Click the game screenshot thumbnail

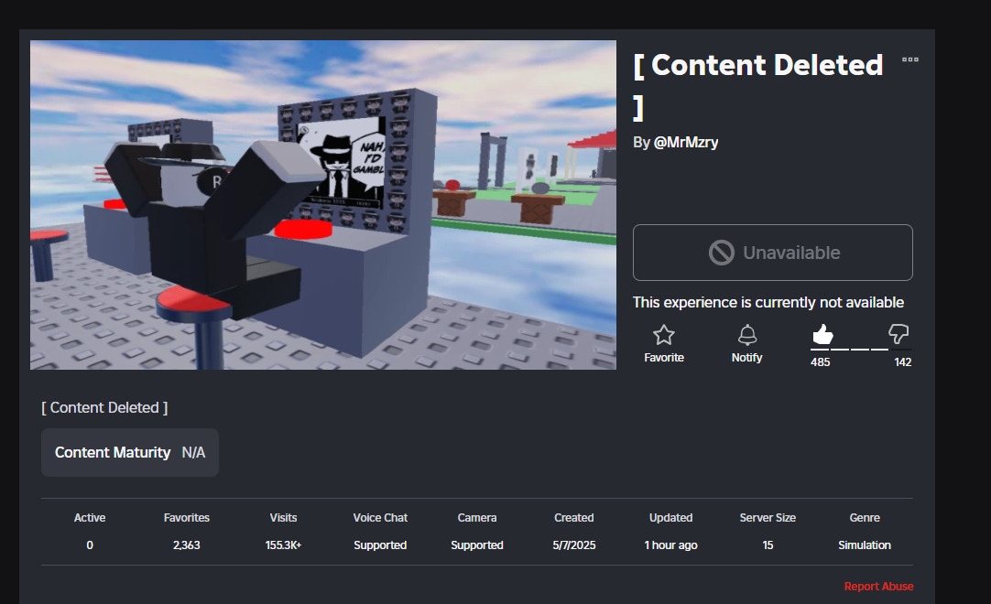[x=323, y=205]
